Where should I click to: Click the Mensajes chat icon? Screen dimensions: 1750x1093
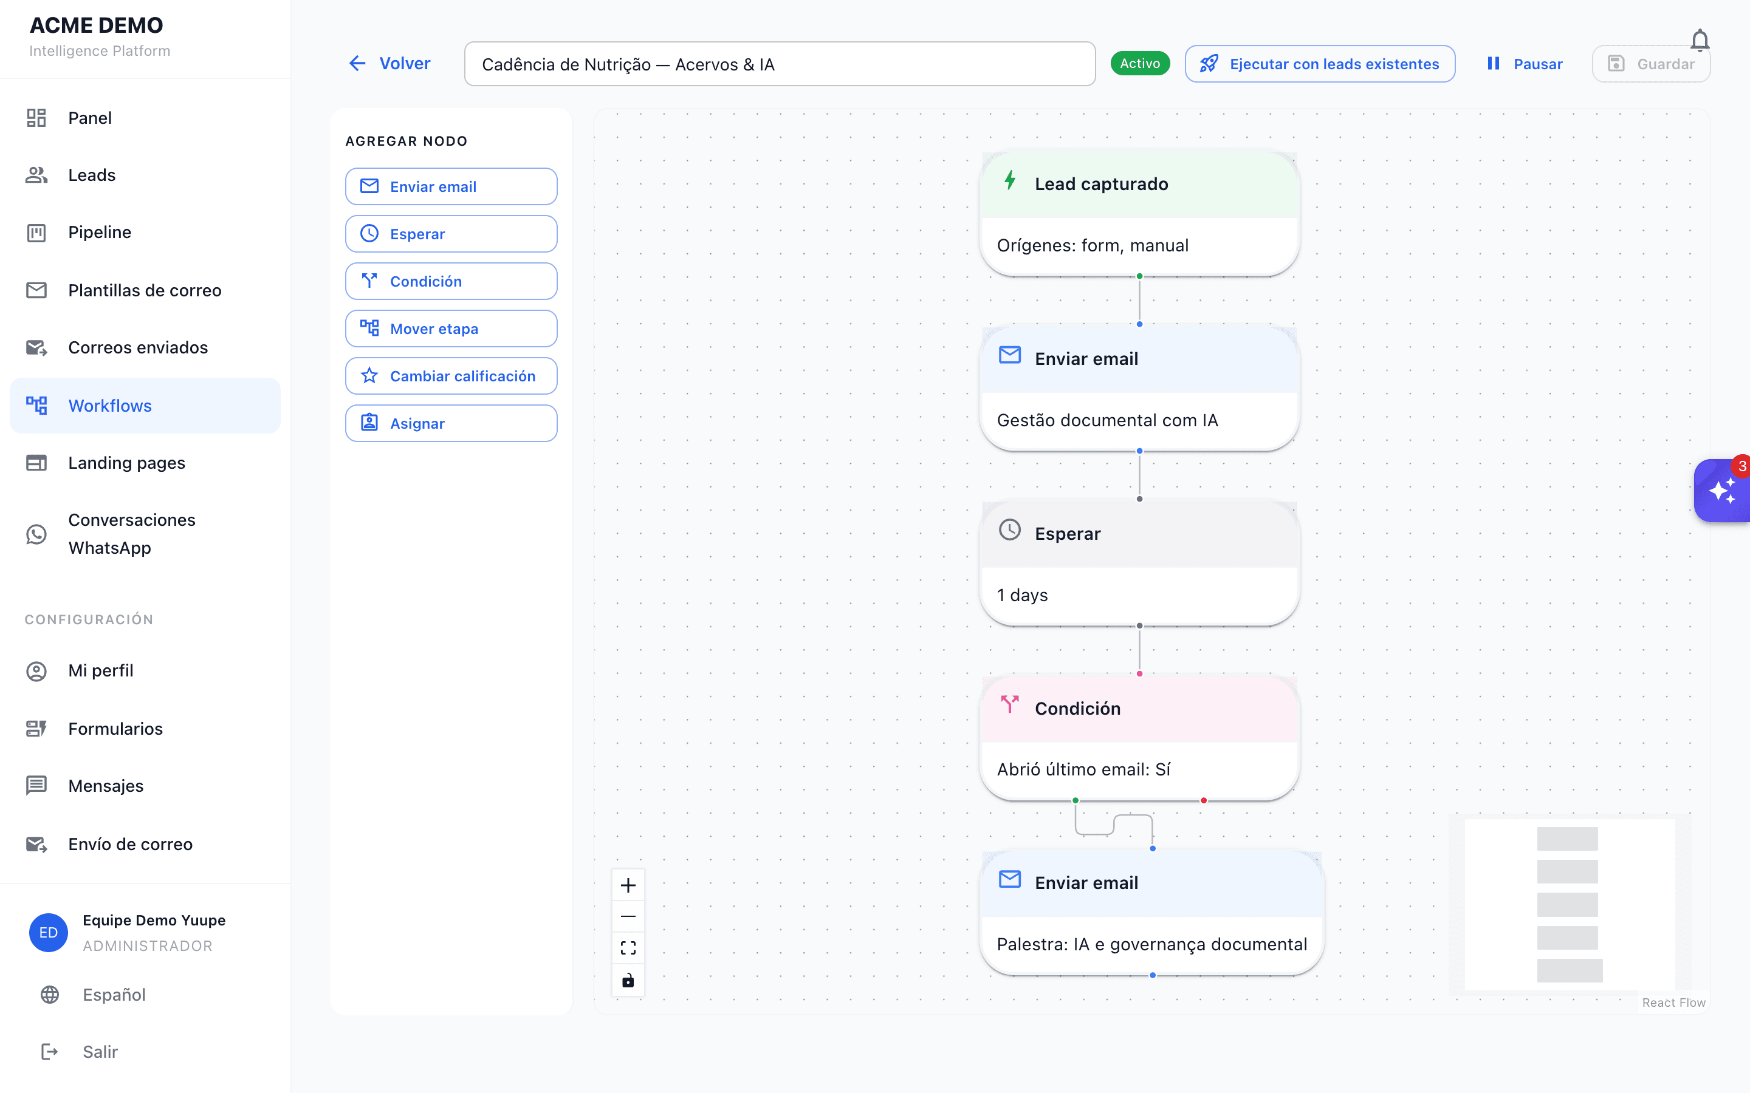[36, 786]
